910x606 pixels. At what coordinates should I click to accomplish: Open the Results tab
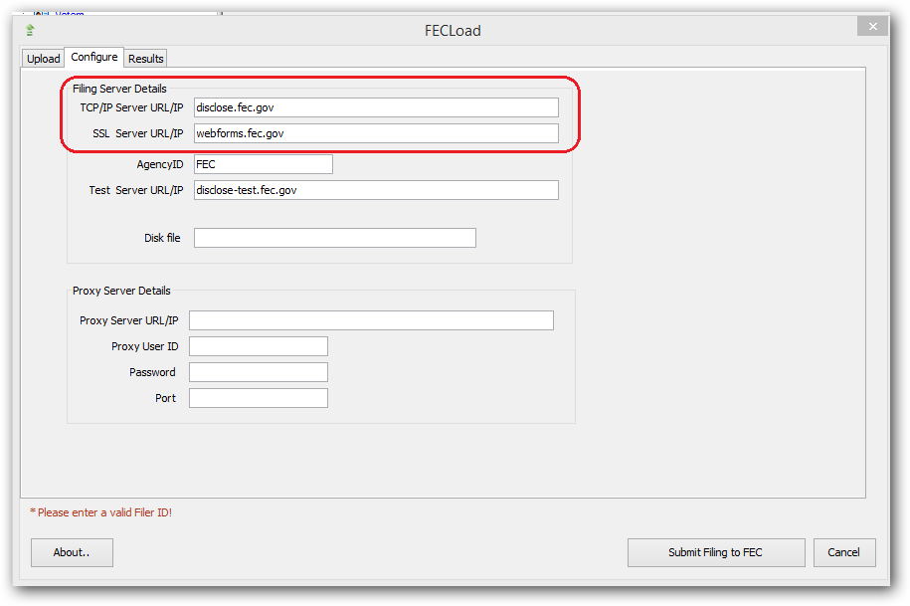(146, 59)
